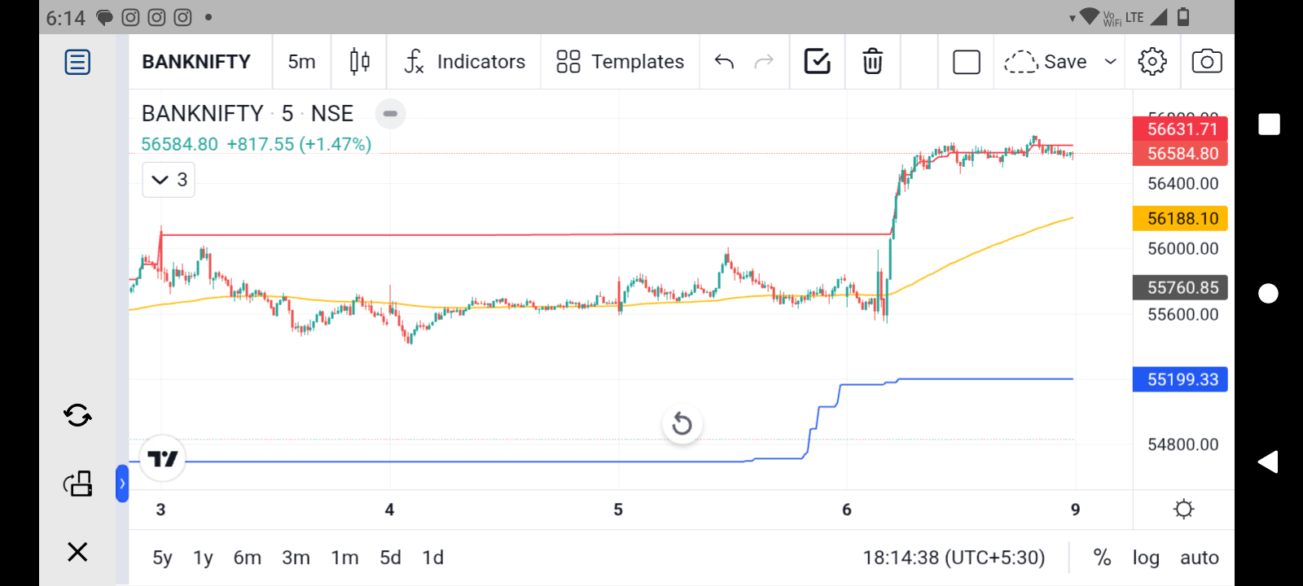Toggle the checkmark edit tool
Viewport: 1303px width, 586px height.
(x=817, y=62)
